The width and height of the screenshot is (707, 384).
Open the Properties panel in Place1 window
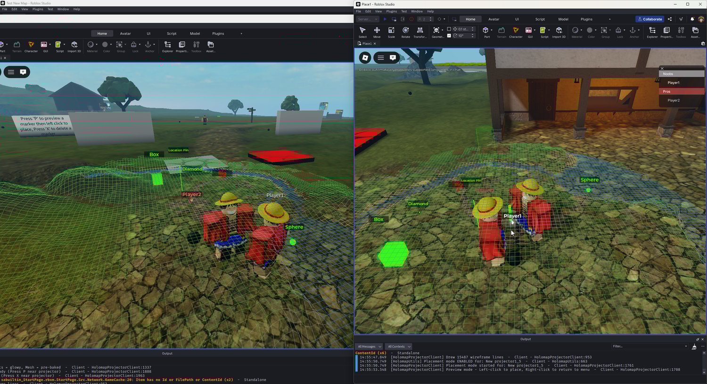pos(666,32)
